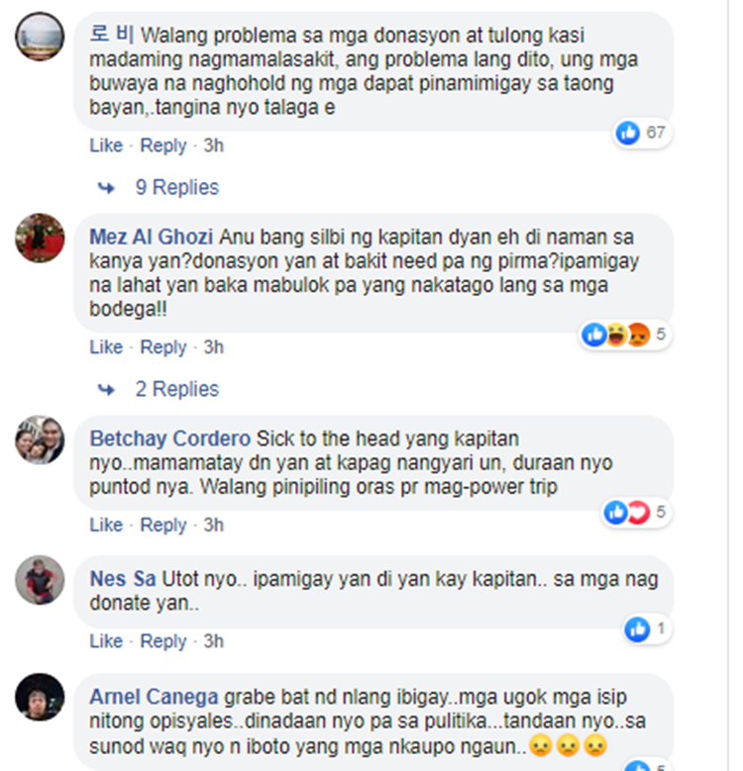Viewport: 743px width, 771px height.
Task: Reply to Mez Al Ghozi's comment
Action: click(x=163, y=347)
